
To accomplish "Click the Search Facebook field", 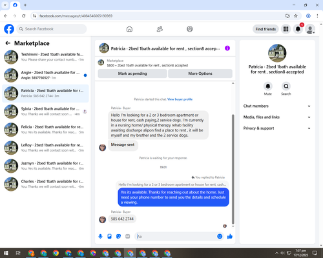I will (x=52, y=29).
